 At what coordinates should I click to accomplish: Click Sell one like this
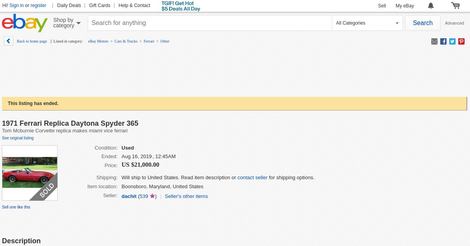[16, 207]
